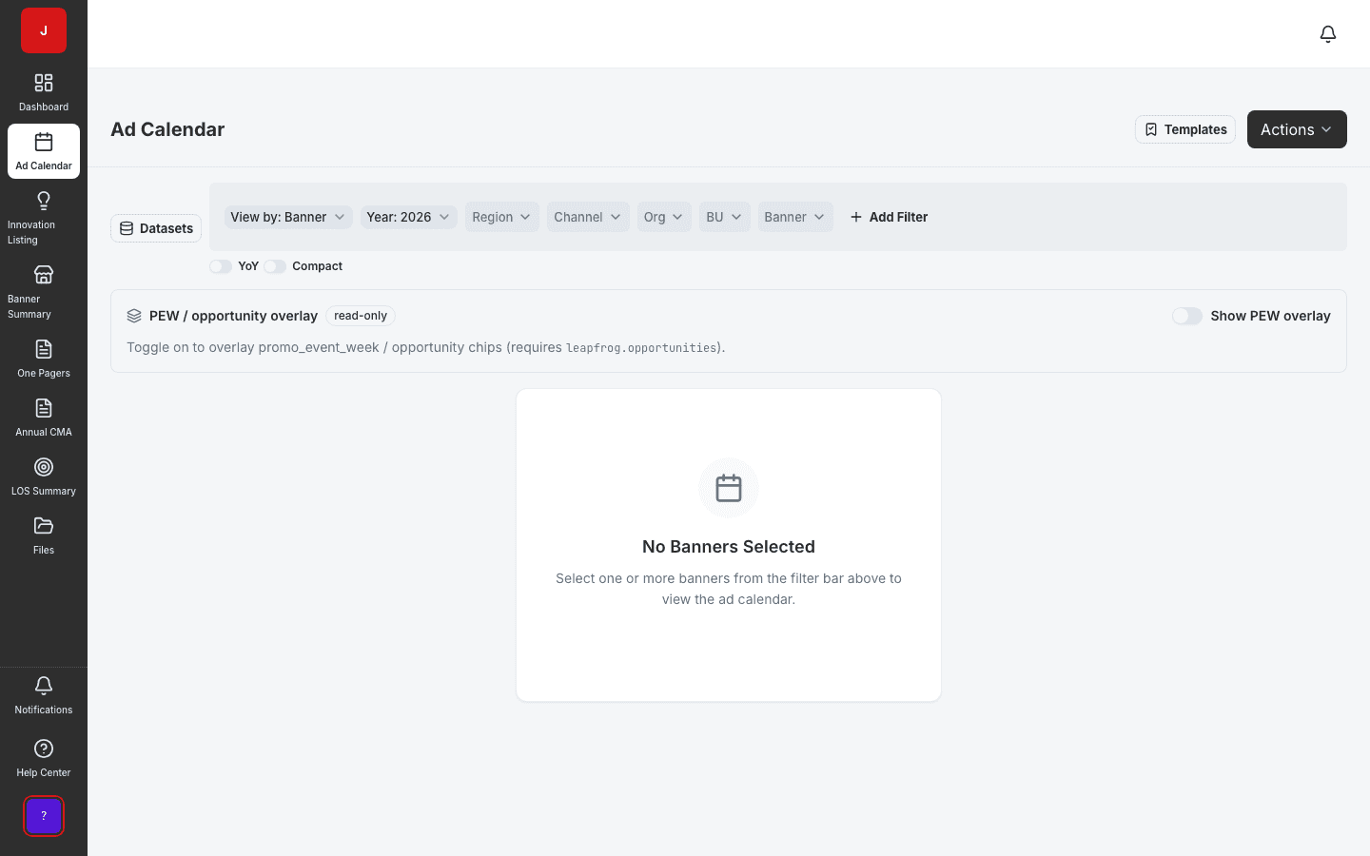
Task: Open the Files folder icon
Action: coord(44,526)
